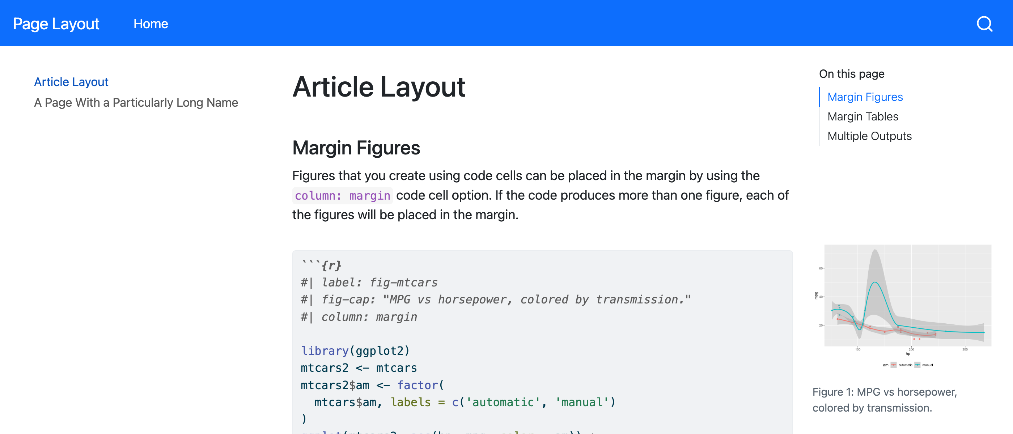Click the 'Margin Figures' on-page anchor link
Viewport: 1013px width, 434px height.
click(x=864, y=97)
